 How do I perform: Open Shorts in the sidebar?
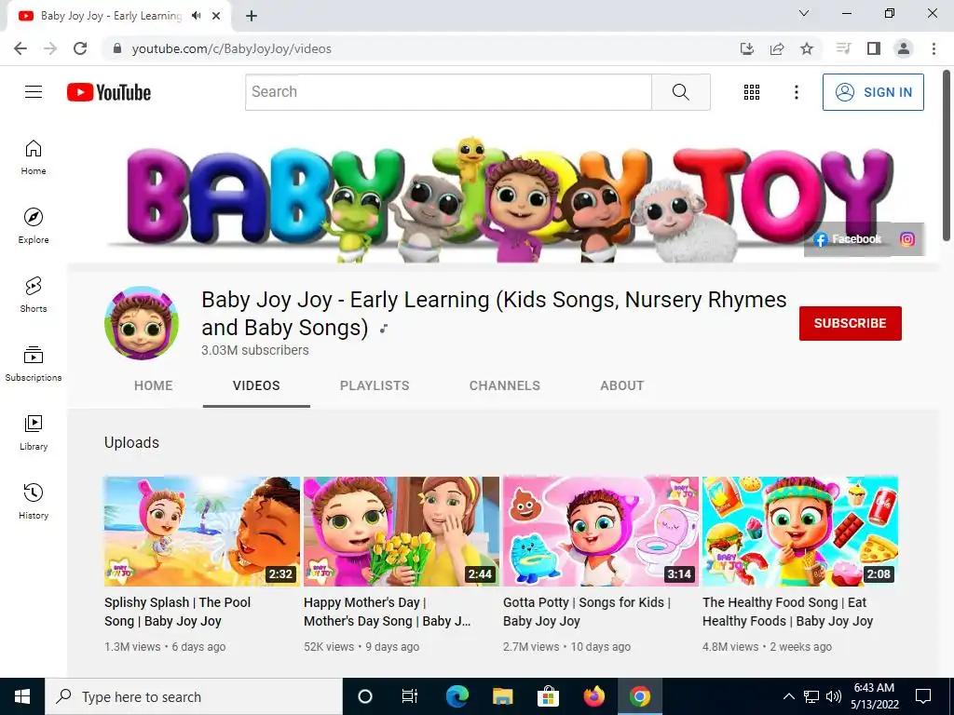pyautogui.click(x=34, y=294)
